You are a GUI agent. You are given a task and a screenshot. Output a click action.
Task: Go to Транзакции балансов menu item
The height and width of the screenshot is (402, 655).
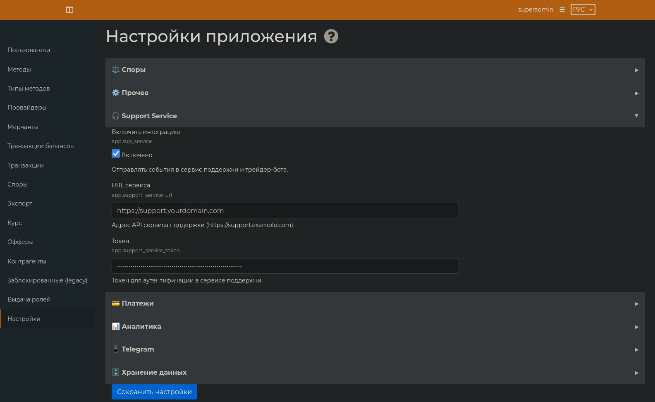pos(41,146)
